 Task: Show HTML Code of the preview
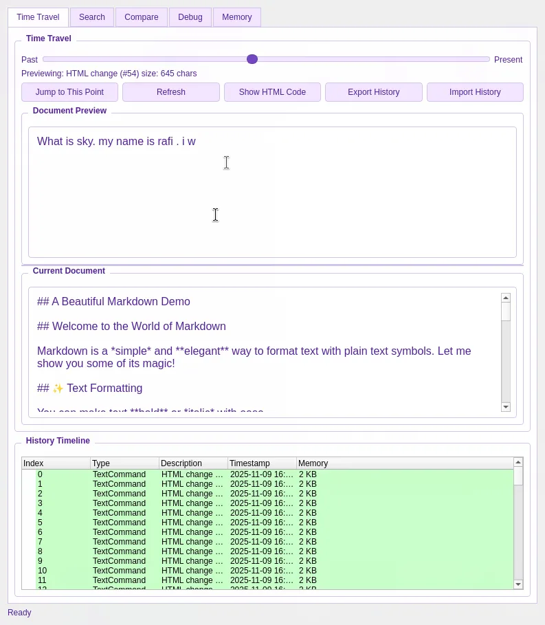272,92
